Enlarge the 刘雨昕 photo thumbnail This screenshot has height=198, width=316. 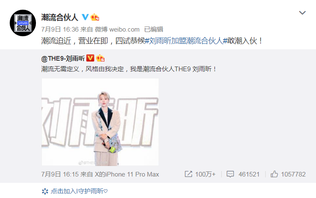point(100,122)
